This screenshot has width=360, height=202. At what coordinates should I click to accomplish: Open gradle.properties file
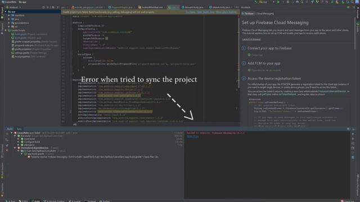tap(31, 49)
